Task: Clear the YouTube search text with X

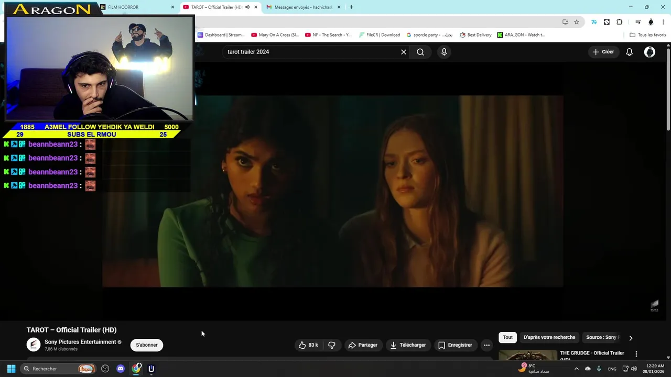Action: (404, 52)
